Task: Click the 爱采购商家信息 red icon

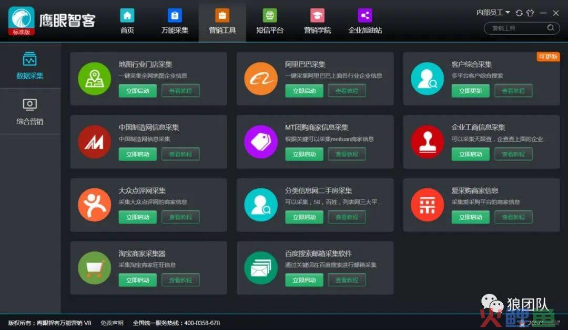Action: [x=427, y=205]
